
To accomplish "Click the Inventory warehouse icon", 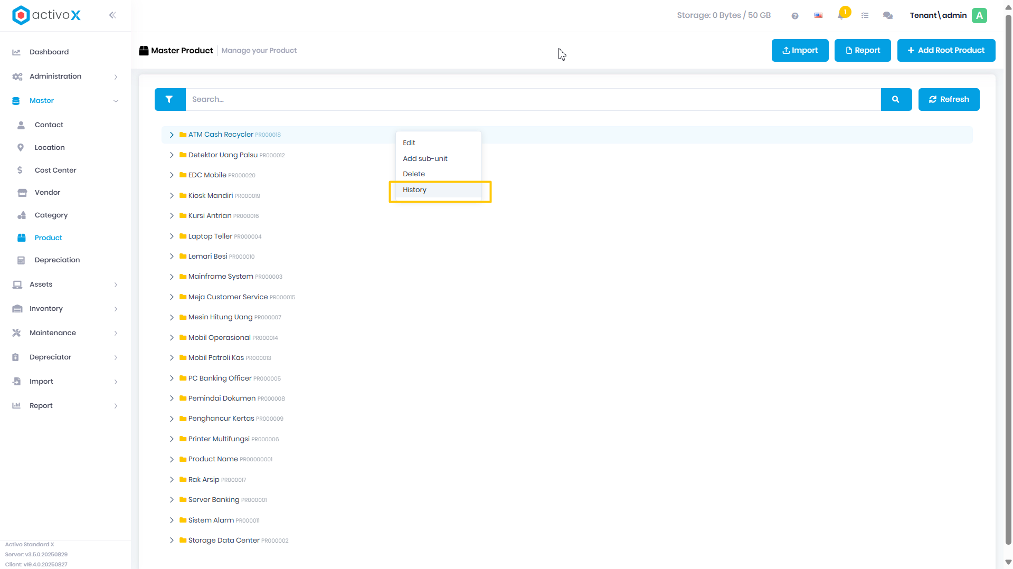I will (17, 309).
